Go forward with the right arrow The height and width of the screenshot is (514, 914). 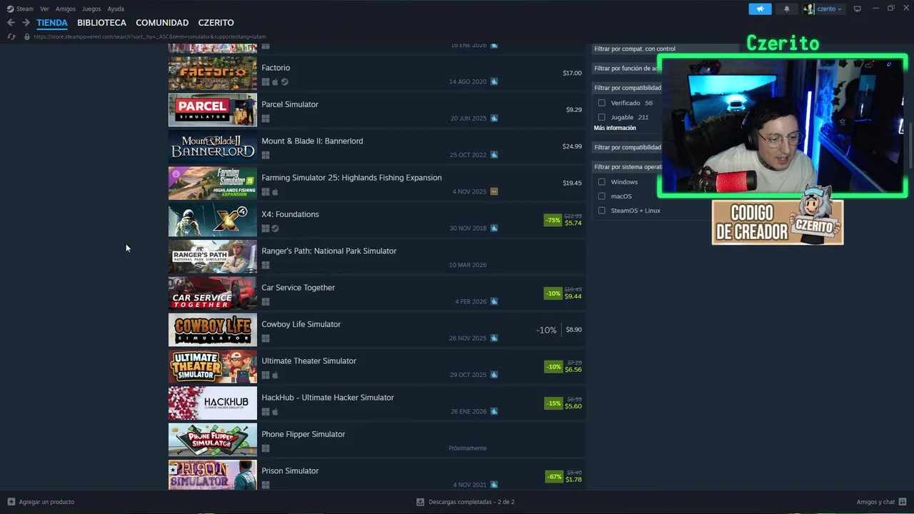[x=26, y=23]
